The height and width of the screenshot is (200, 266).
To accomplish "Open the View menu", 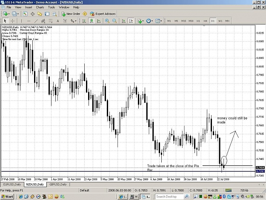I will coord(18,7).
